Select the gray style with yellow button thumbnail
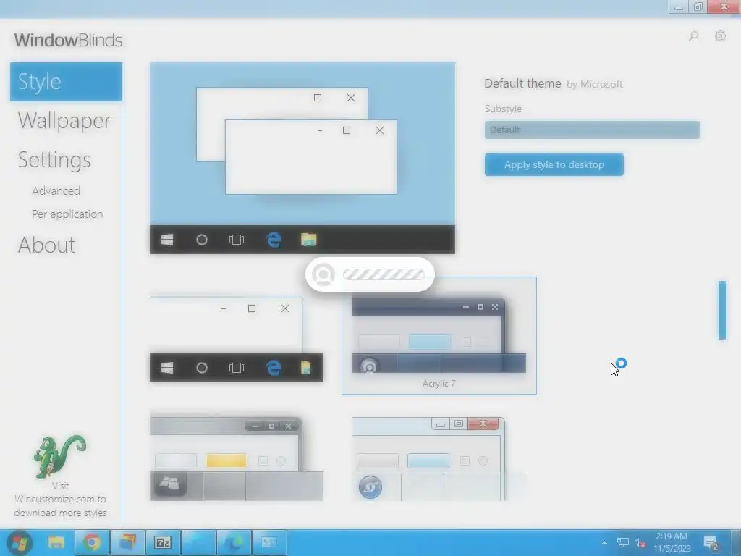Image resolution: width=741 pixels, height=556 pixels. pyautogui.click(x=237, y=458)
